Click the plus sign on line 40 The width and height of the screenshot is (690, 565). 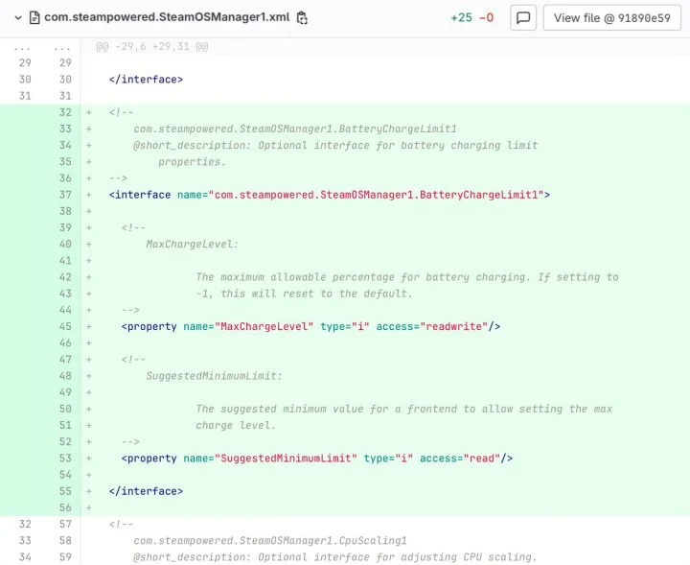(89, 245)
